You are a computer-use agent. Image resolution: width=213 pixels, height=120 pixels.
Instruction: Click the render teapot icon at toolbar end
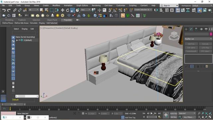pyautogui.click(x=210, y=10)
